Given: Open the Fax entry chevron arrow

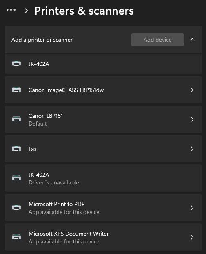Looking at the screenshot, I should 192,149.
